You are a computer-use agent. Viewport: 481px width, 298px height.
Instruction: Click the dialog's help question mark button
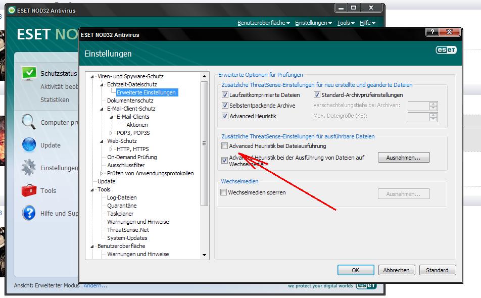432,33
